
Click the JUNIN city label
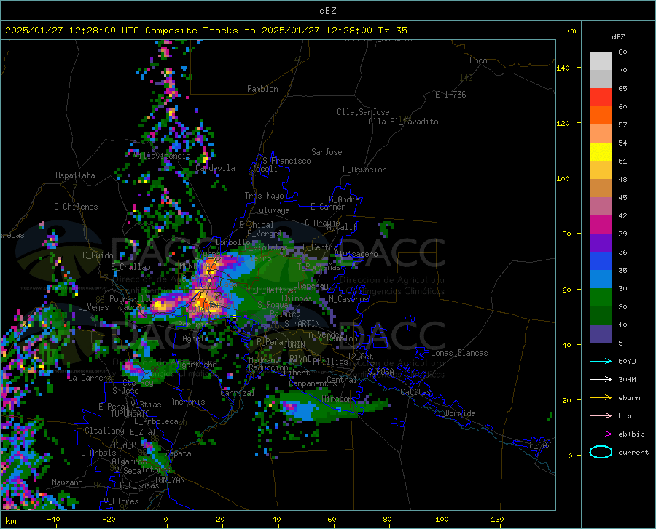point(294,344)
